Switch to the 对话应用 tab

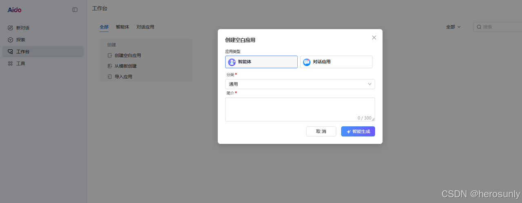coord(145,27)
